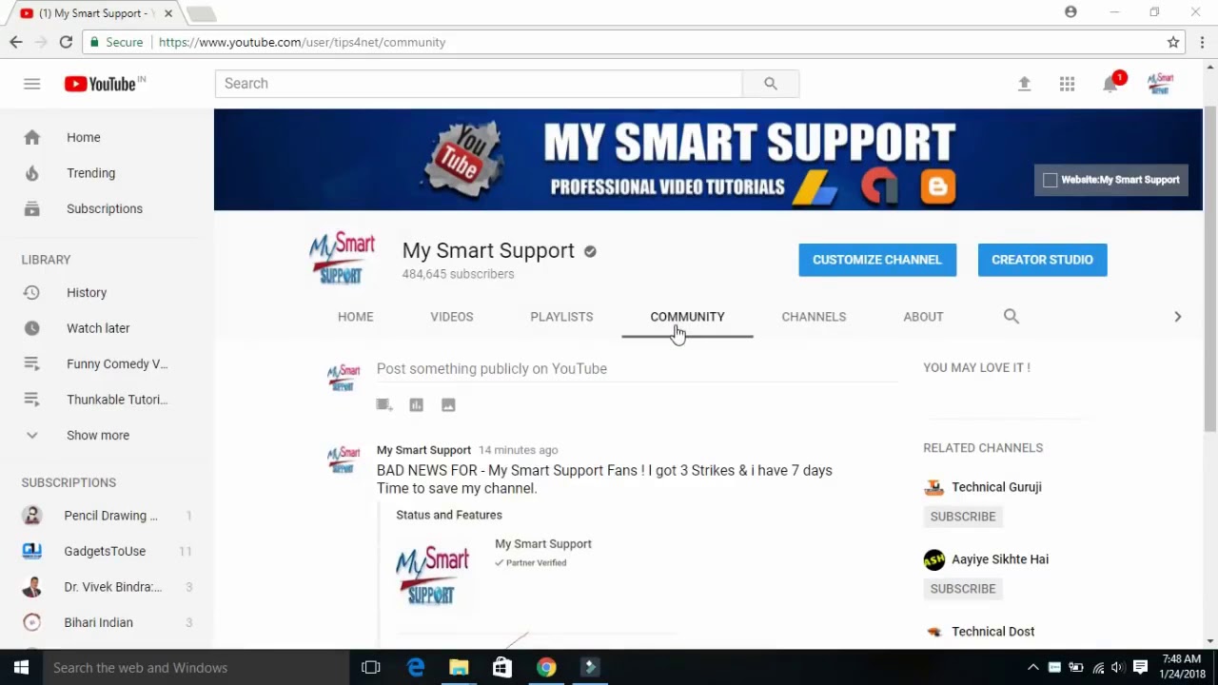Open the YouTube hamburger guide menu
The image size is (1218, 685).
[x=31, y=84]
